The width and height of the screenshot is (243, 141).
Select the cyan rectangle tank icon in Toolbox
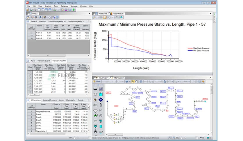tap(101, 126)
